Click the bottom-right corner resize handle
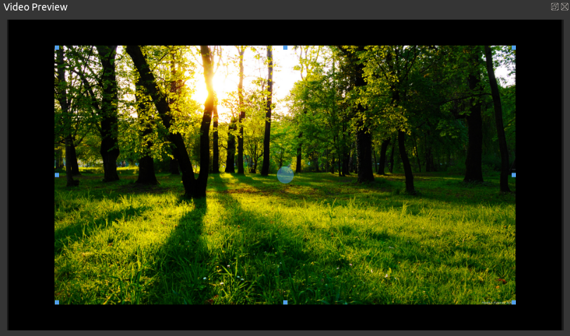 514,302
